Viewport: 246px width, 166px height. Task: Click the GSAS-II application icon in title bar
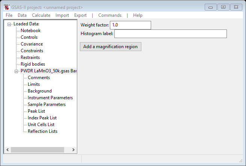pos(7,7)
